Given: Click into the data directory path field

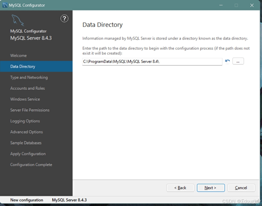Looking at the screenshot, I should (152, 62).
